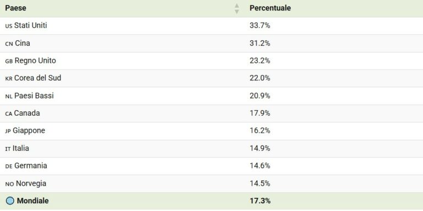
Task: Select the Canada 17.9% value
Action: tap(260, 113)
